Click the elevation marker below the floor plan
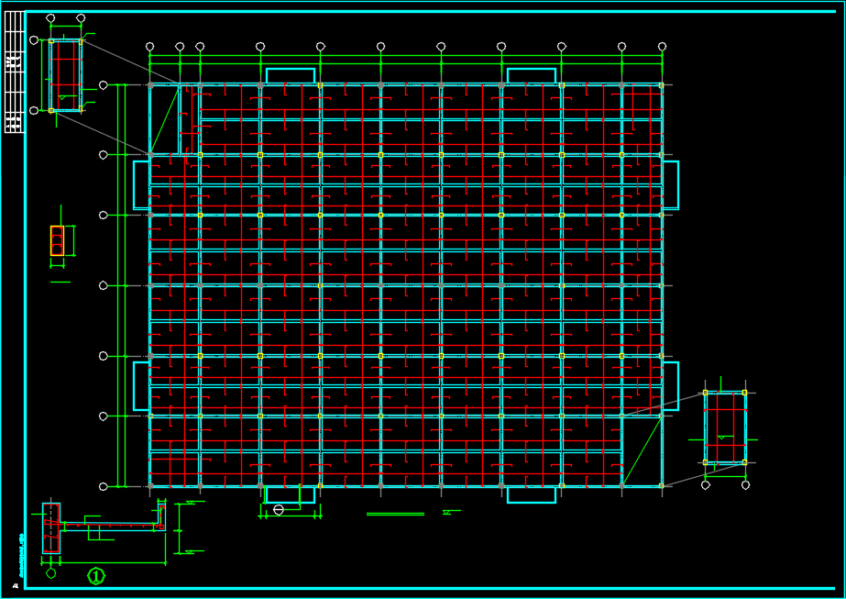 click(x=446, y=512)
